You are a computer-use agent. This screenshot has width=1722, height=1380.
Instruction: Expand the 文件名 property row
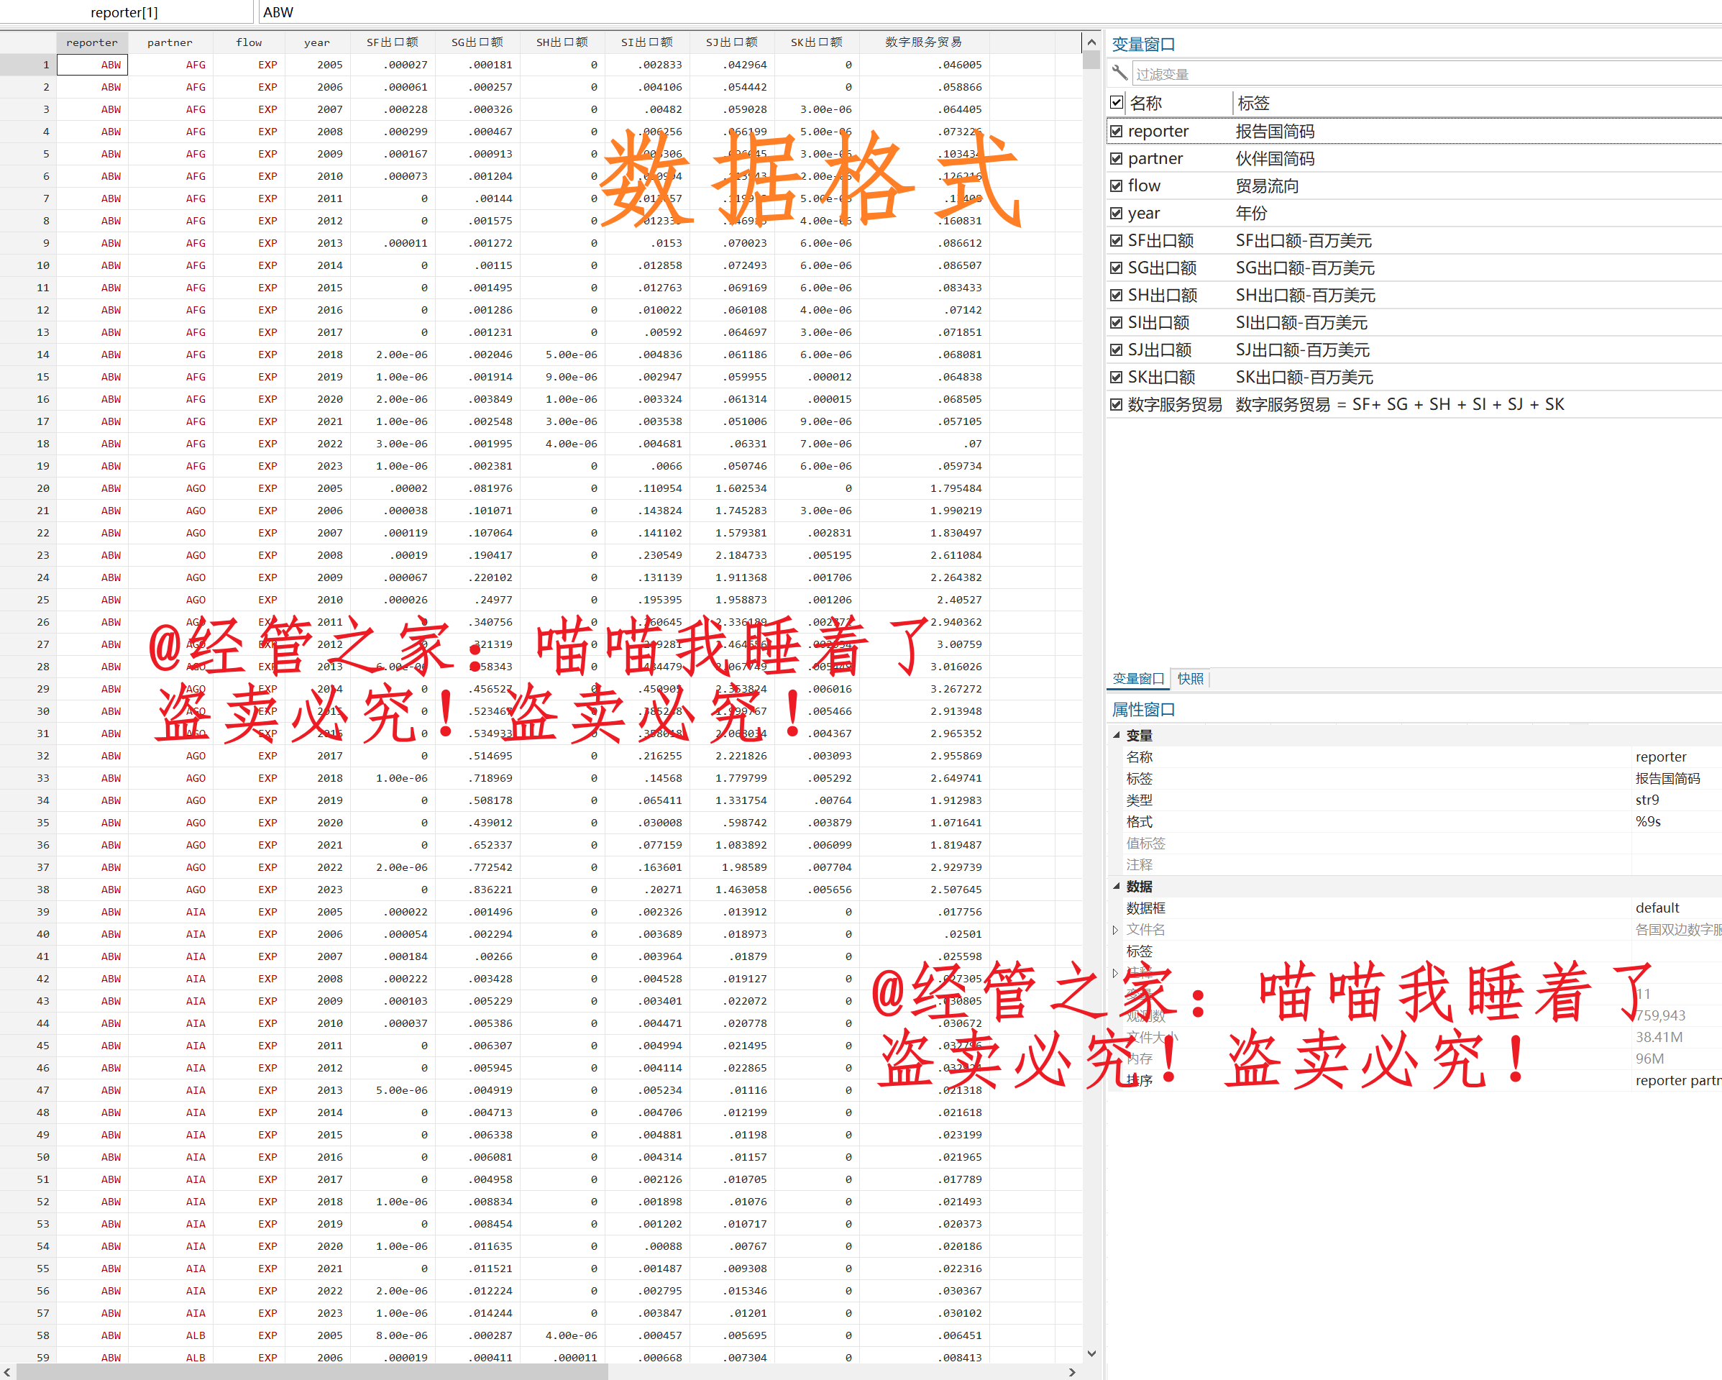click(1115, 930)
